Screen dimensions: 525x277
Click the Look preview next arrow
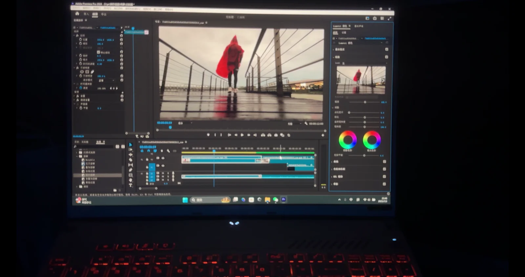click(383, 80)
